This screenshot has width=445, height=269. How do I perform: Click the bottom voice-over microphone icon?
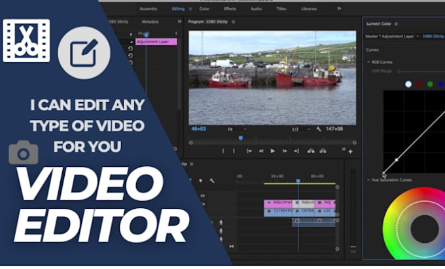click(221, 239)
